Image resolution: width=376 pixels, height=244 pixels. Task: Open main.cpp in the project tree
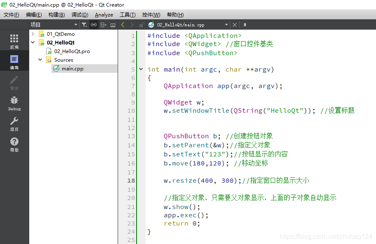pos(72,69)
